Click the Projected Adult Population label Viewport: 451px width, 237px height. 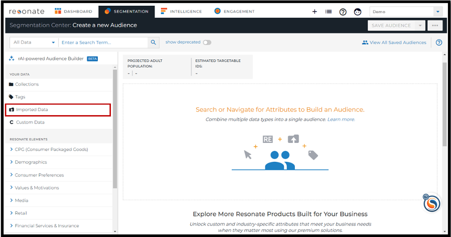tap(145, 63)
